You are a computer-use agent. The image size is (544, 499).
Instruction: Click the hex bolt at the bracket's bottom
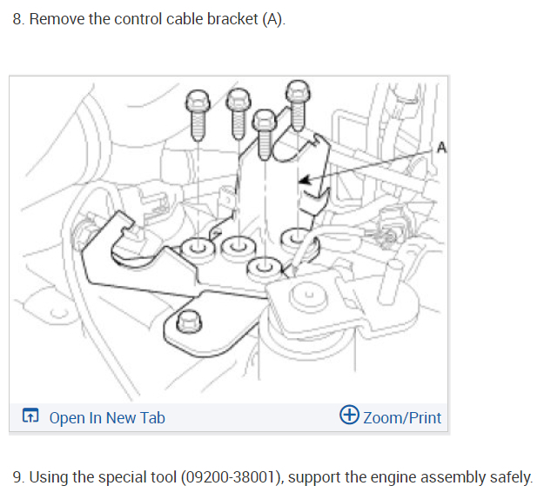189,321
